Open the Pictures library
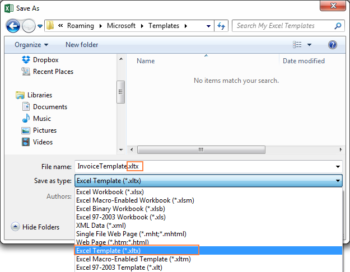Viewport: 350px width, 272px height. (x=44, y=130)
